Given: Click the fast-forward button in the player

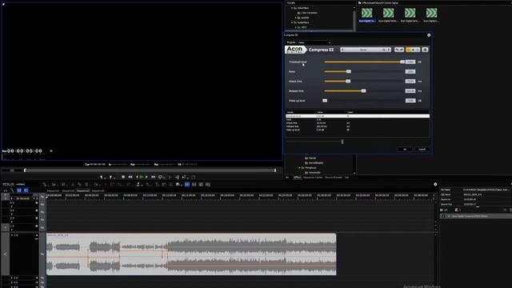Looking at the screenshot, I should click(153, 177).
